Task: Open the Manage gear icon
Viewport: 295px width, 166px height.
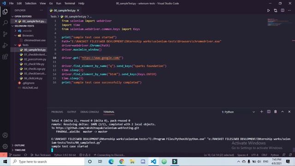Action: point(5,146)
